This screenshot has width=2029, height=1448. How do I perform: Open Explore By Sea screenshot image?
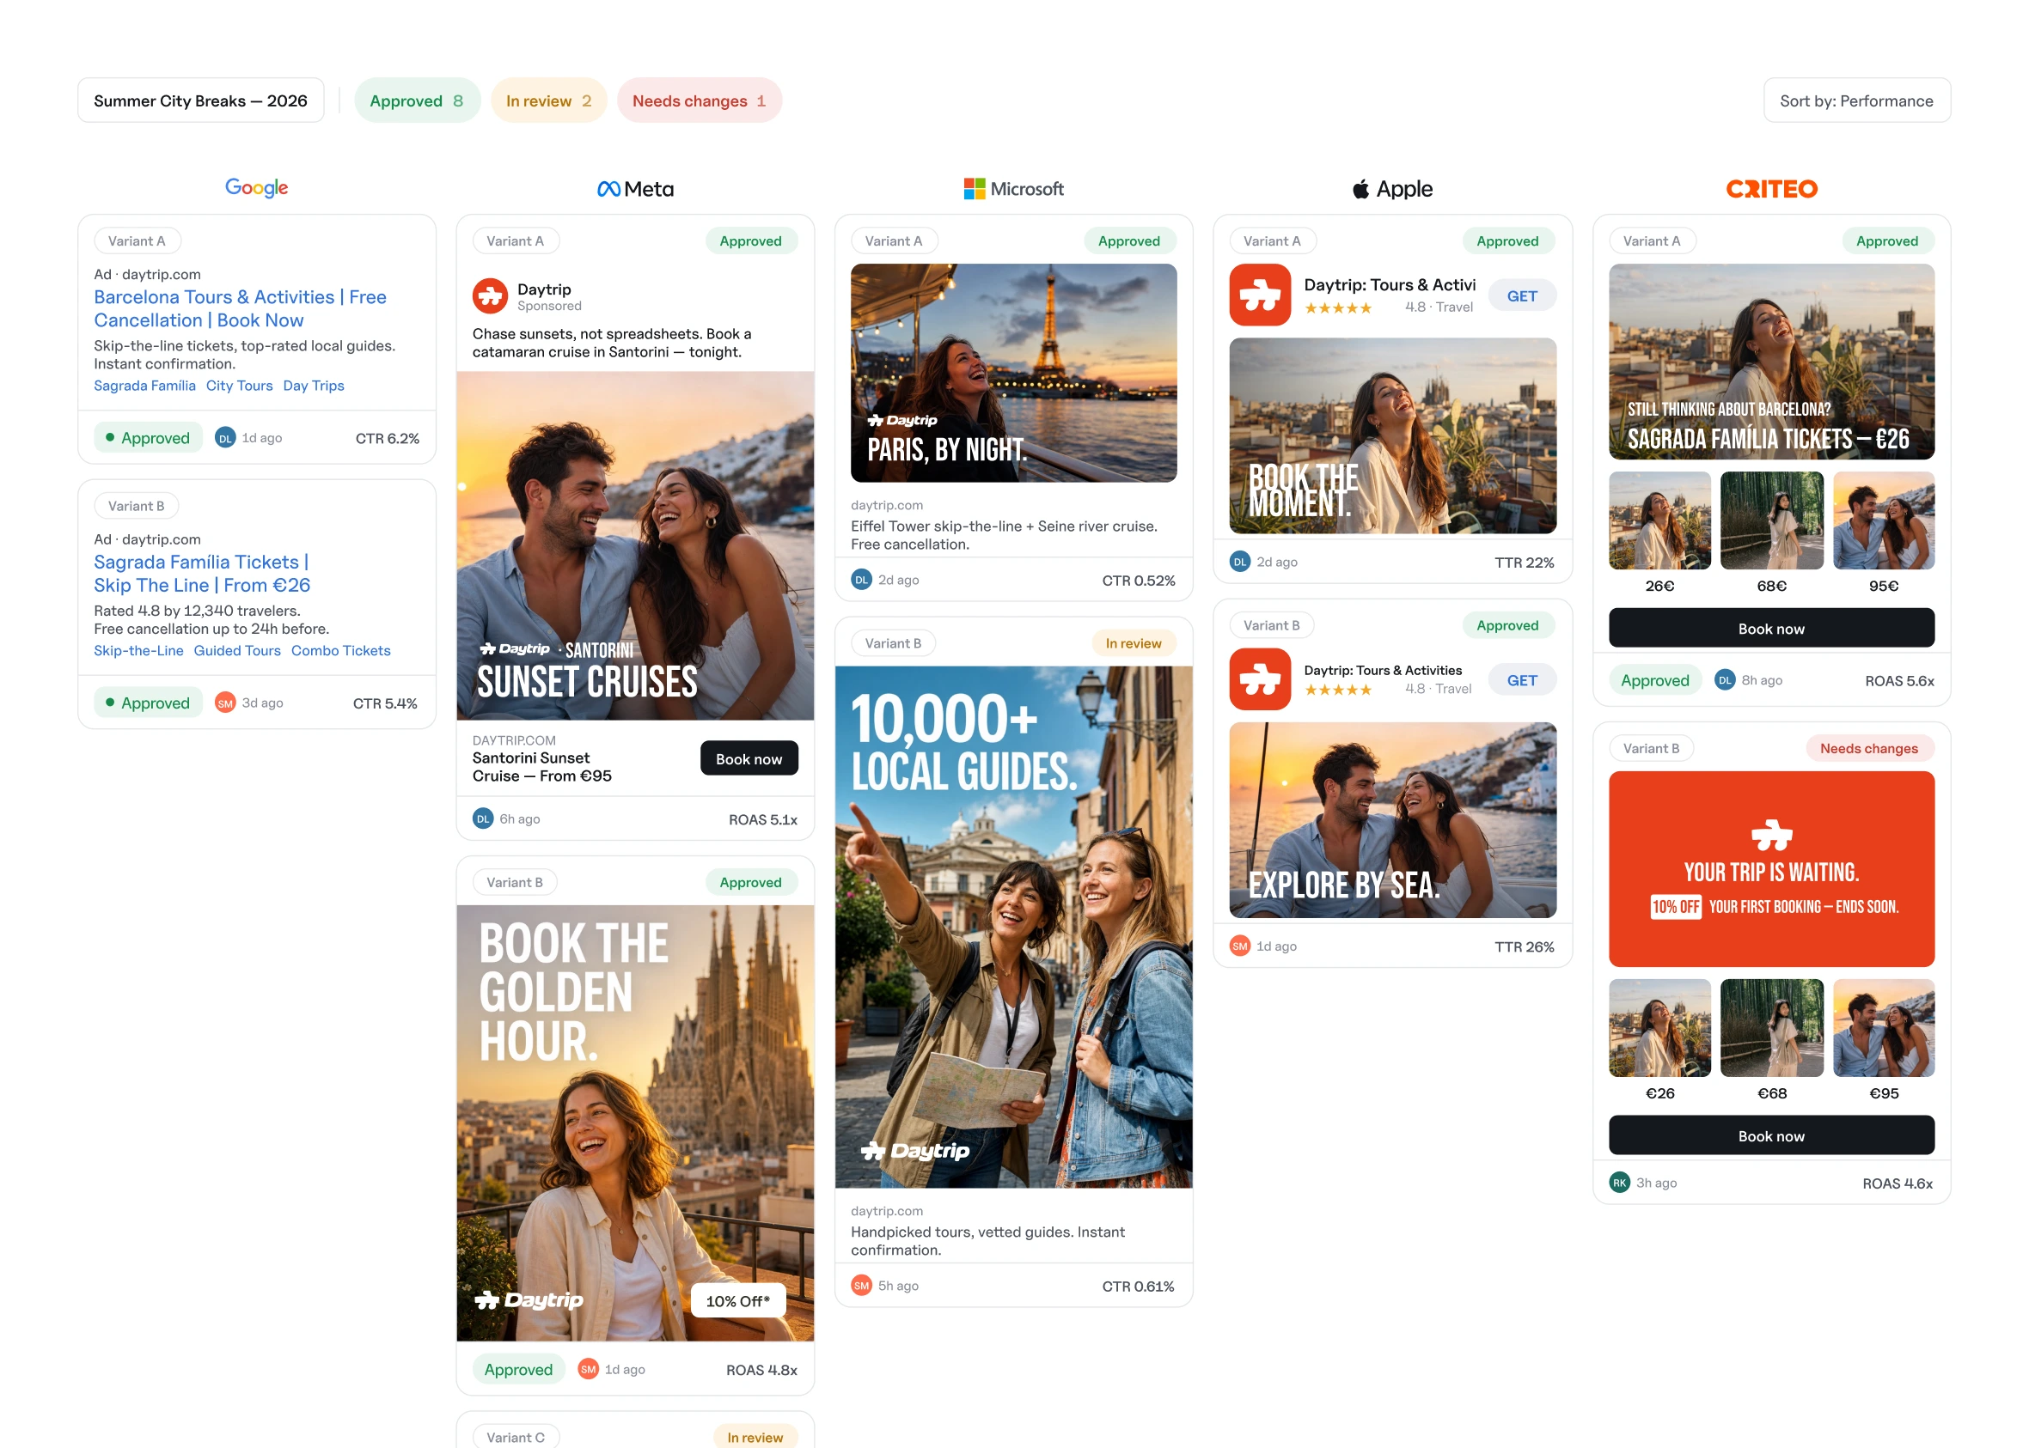click(1392, 819)
